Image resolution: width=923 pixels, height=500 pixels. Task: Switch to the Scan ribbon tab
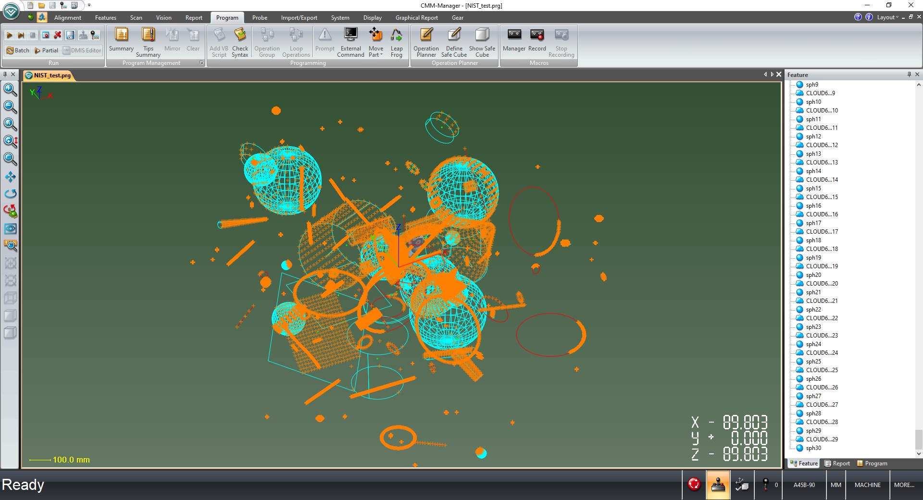[x=136, y=18]
